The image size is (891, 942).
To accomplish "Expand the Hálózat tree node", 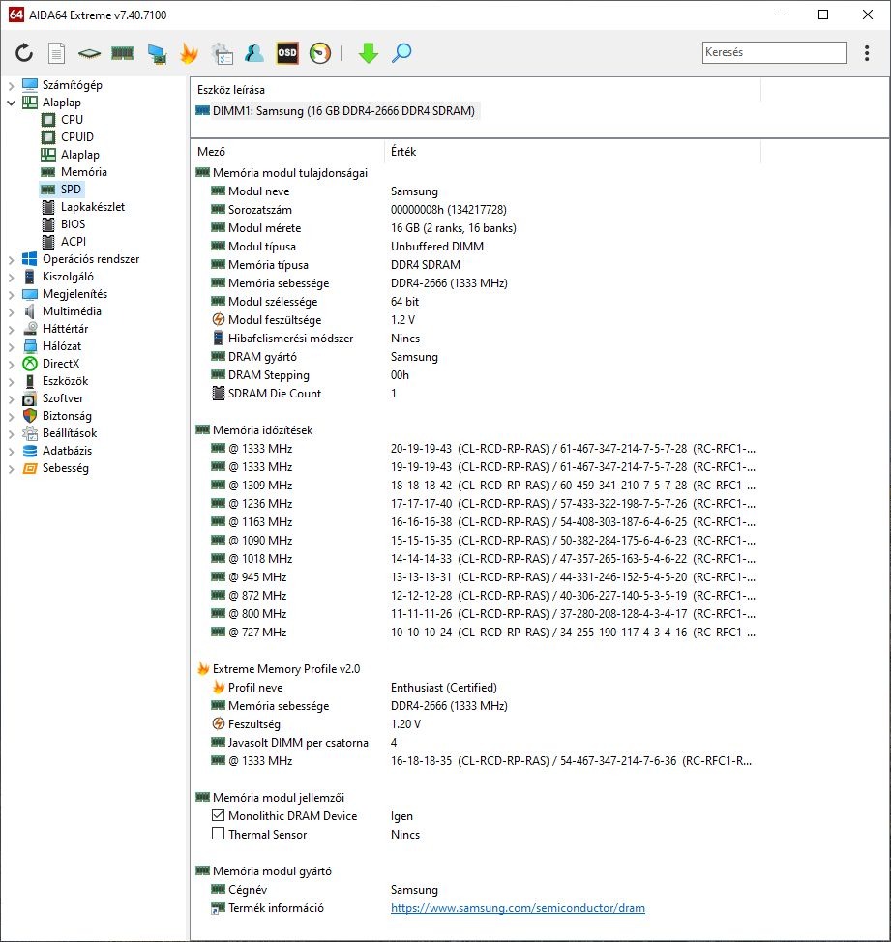I will [11, 346].
